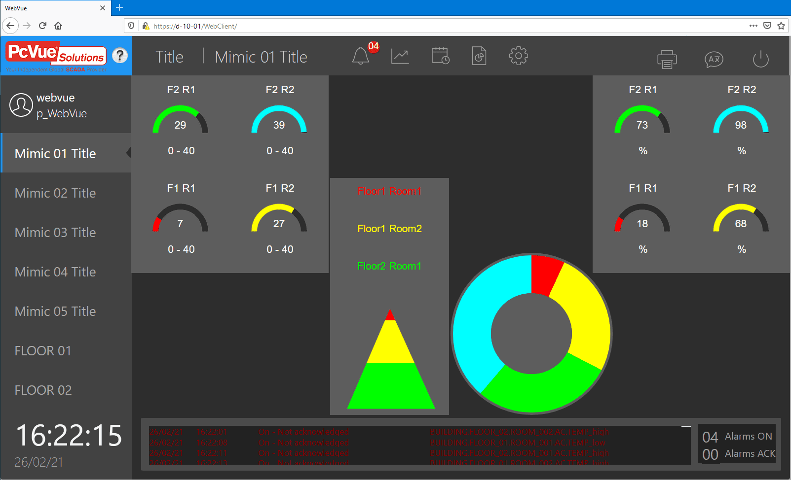Click the p_WebVue profile name
Viewport: 791px width, 480px height.
[62, 113]
